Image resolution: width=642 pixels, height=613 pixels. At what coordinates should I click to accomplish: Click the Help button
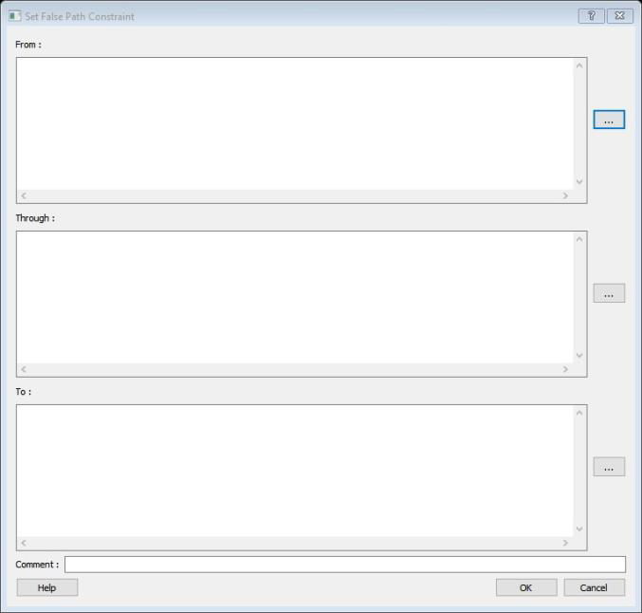(47, 587)
